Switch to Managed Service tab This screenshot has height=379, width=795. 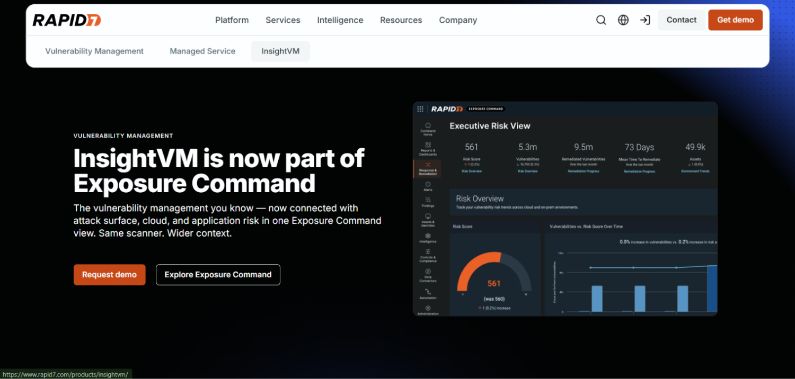pyautogui.click(x=202, y=51)
